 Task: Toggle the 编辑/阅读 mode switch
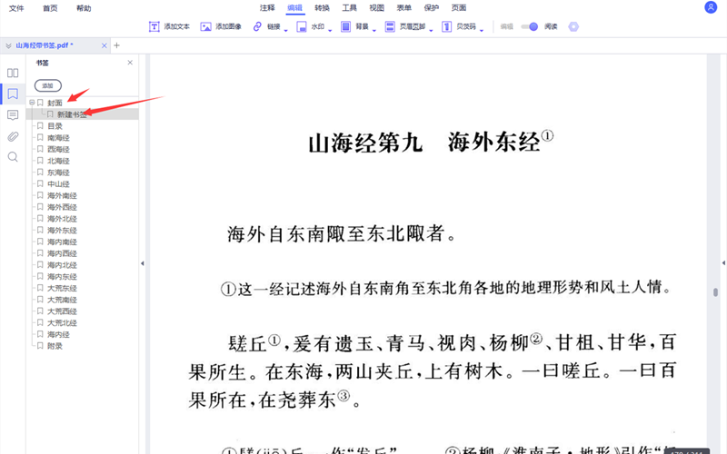(530, 27)
